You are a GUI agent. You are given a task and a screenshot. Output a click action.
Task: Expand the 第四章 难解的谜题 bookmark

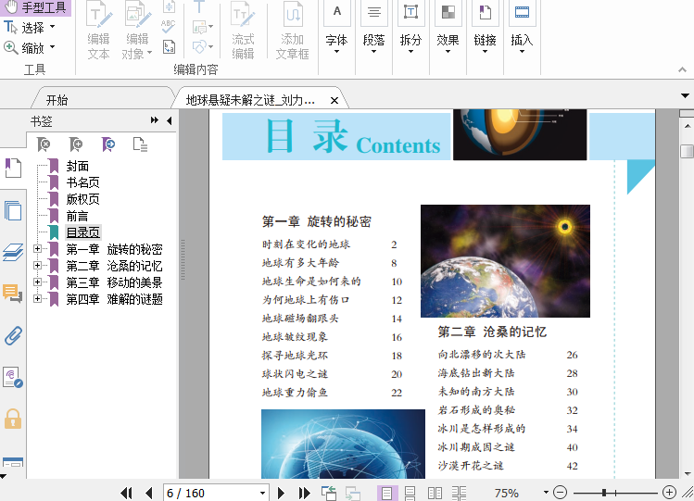pyautogui.click(x=38, y=299)
